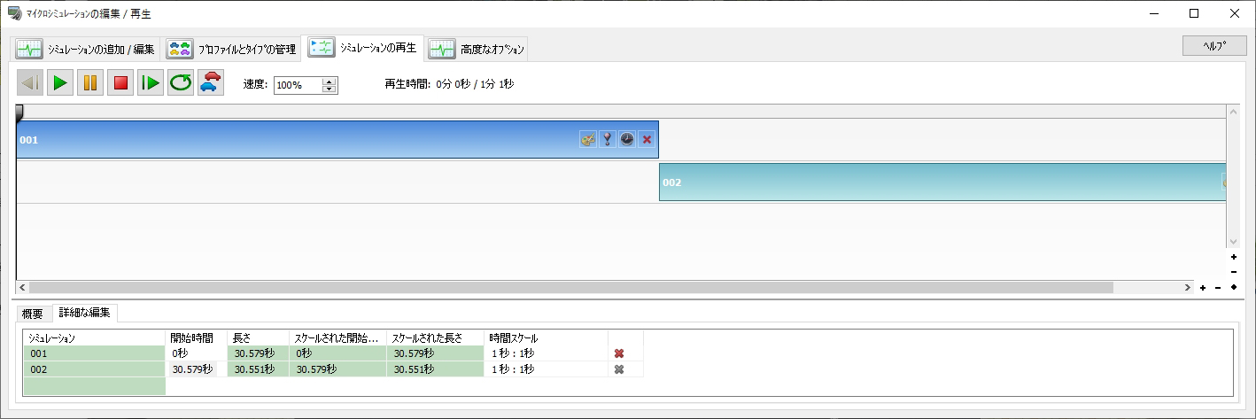The height and width of the screenshot is (419, 1256).
Task: Click the step backward playback button
Action: click(x=30, y=83)
